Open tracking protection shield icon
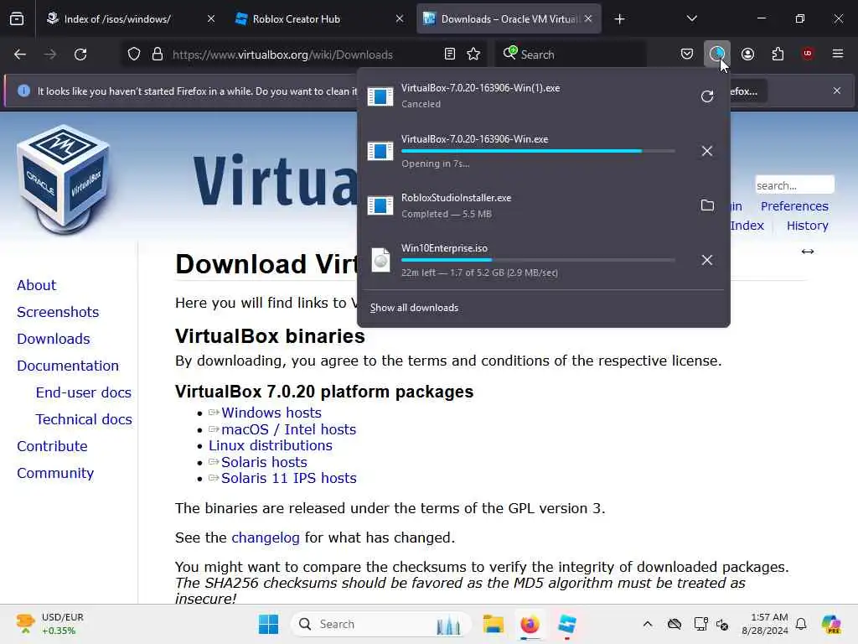Viewport: 858px width, 644px height. 134,55
